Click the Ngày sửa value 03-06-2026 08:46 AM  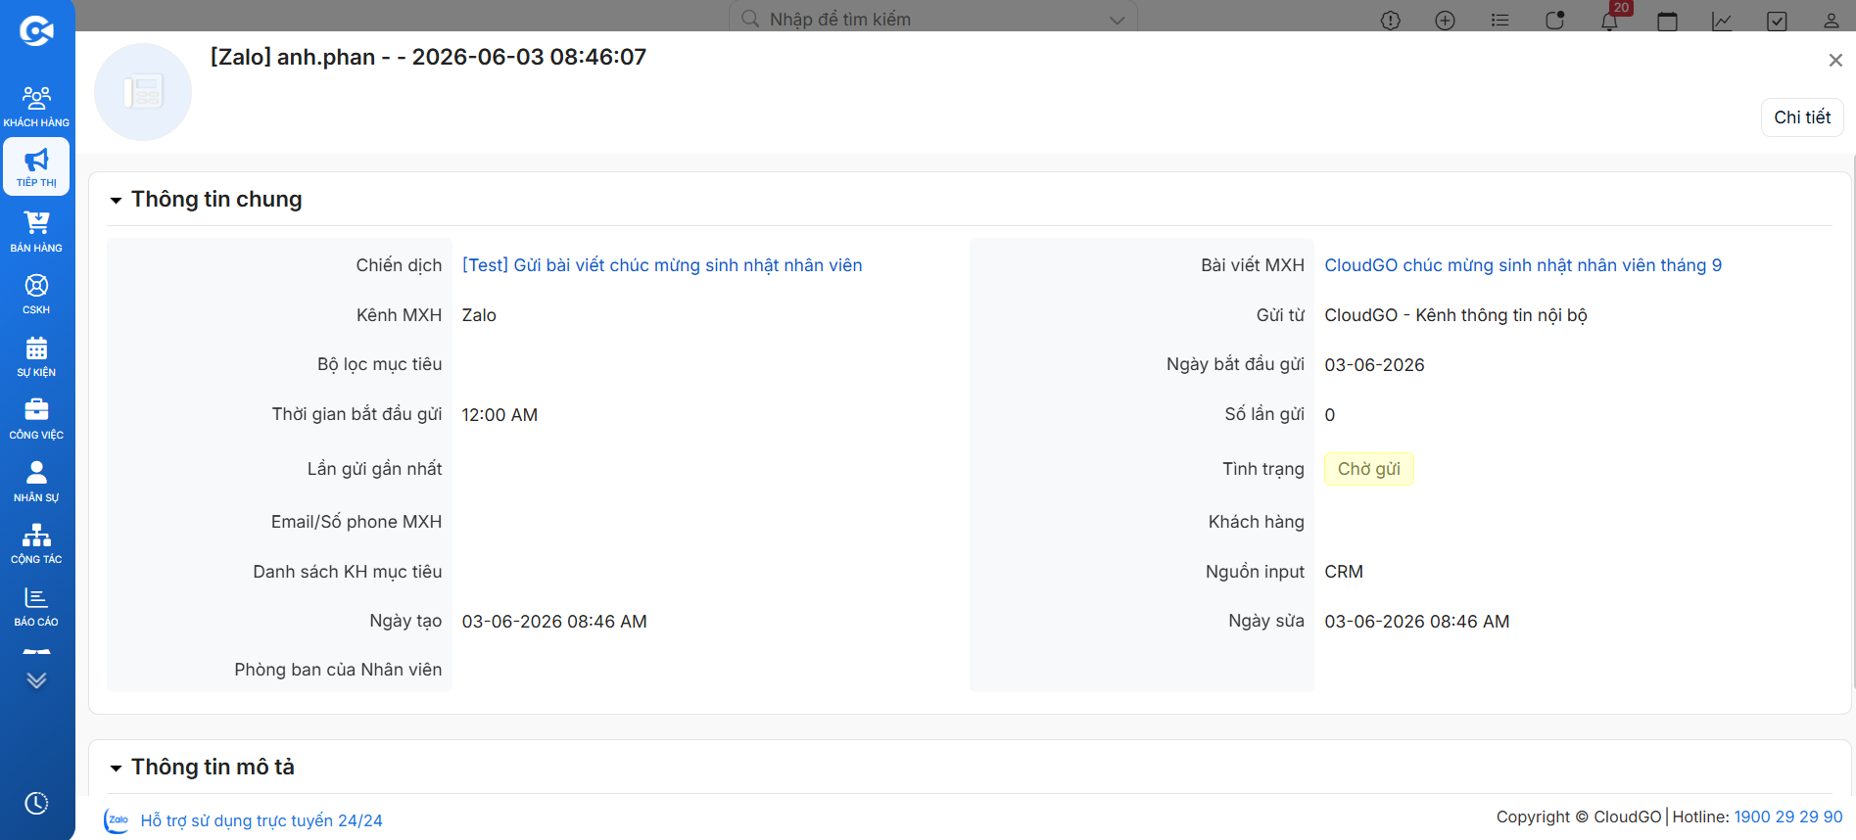pyautogui.click(x=1417, y=622)
